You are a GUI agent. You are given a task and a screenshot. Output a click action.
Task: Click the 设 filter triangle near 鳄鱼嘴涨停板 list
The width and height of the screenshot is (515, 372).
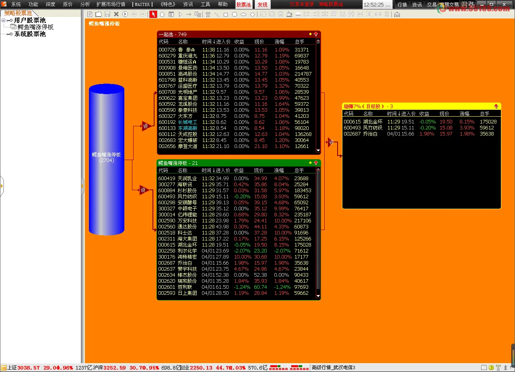(144, 190)
